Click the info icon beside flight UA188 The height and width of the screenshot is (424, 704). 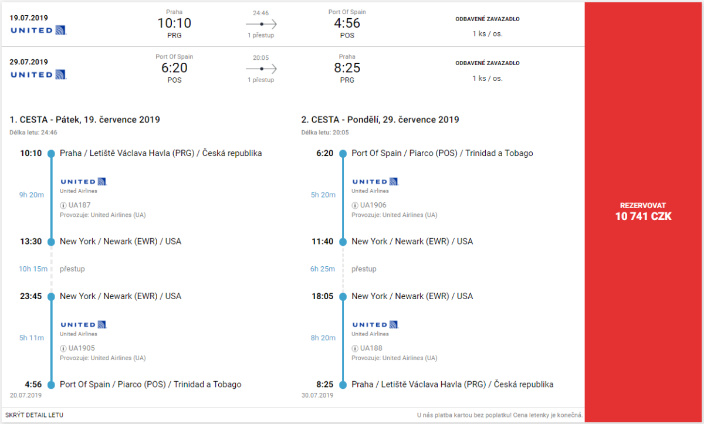(x=355, y=348)
